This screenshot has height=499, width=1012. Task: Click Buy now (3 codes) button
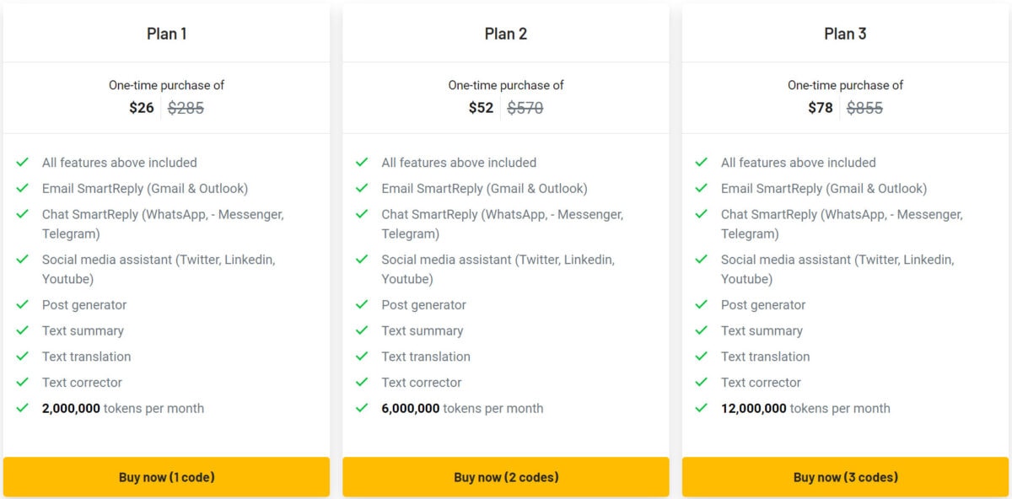click(845, 476)
